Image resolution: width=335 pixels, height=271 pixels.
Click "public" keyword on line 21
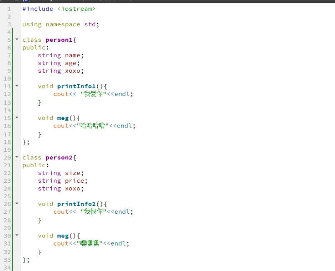[x=34, y=165]
